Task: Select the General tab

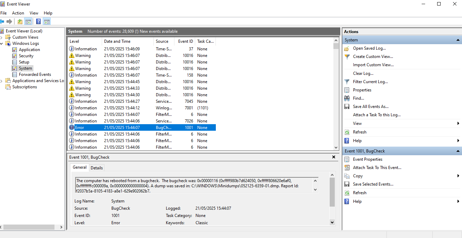Action: click(80, 167)
